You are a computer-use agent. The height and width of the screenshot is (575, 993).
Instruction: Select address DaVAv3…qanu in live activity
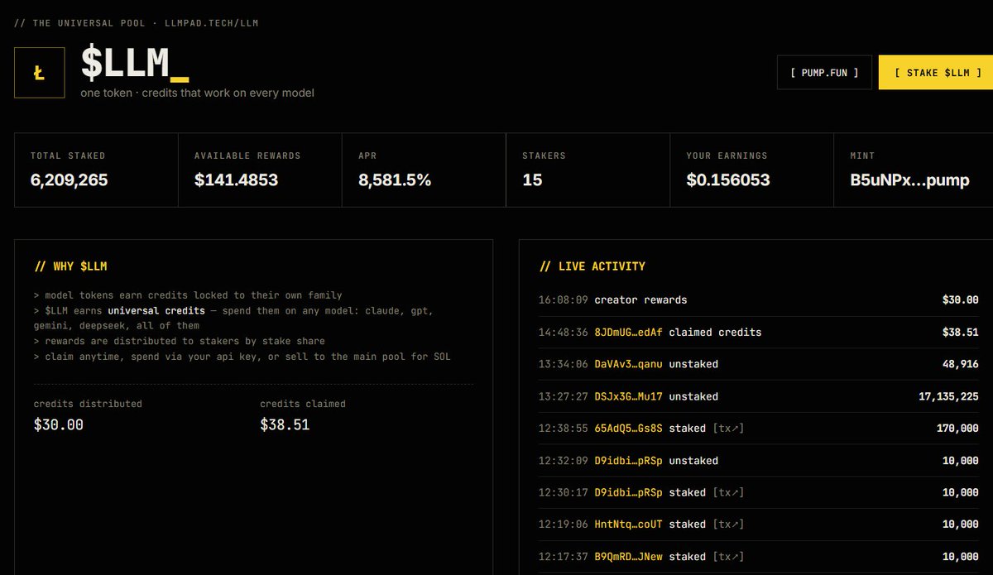[628, 364]
